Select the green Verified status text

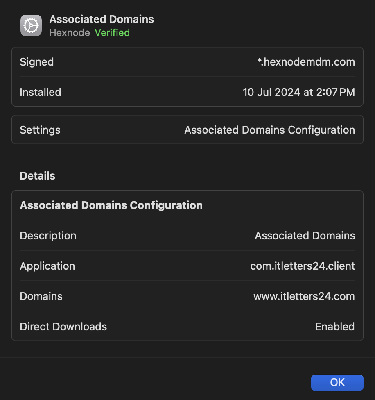112,33
